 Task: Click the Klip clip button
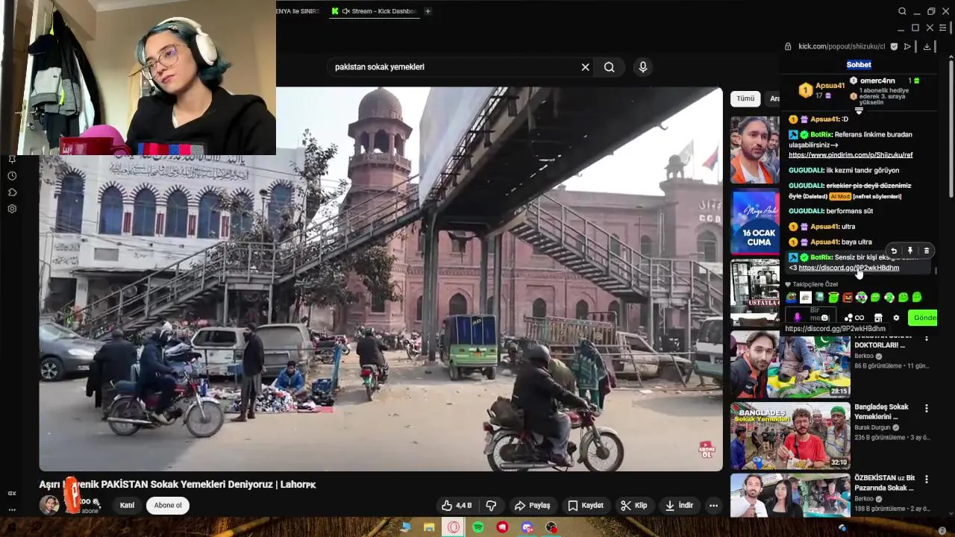point(634,506)
